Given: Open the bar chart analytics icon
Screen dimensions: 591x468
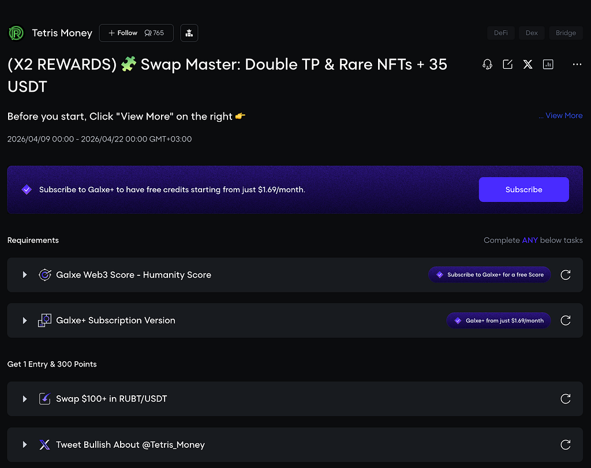Looking at the screenshot, I should 548,65.
